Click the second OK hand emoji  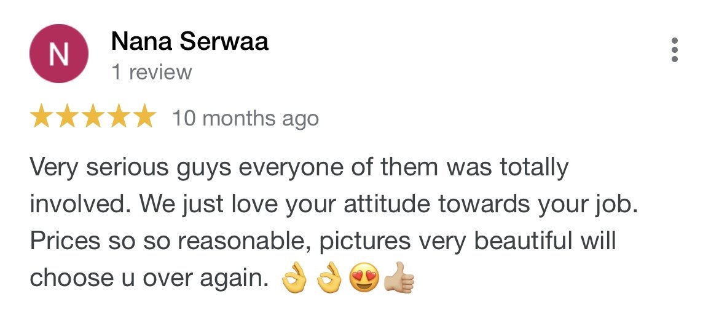[x=329, y=278]
